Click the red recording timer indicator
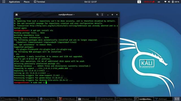181x101 pixels. pyautogui.click(x=149, y=2)
